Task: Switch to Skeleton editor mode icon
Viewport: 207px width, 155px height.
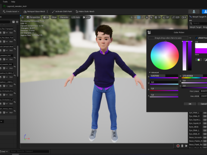Action: coord(194,12)
